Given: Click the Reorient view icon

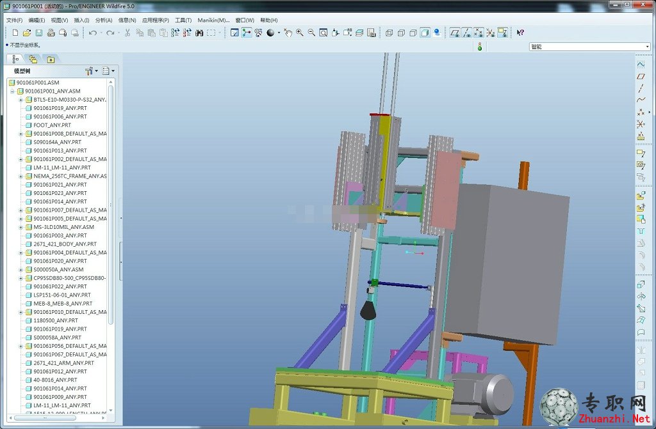Looking at the screenshot, I should [335, 33].
